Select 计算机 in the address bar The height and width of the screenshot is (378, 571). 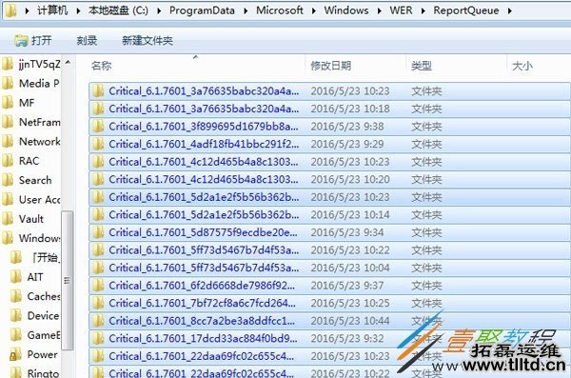click(x=52, y=10)
